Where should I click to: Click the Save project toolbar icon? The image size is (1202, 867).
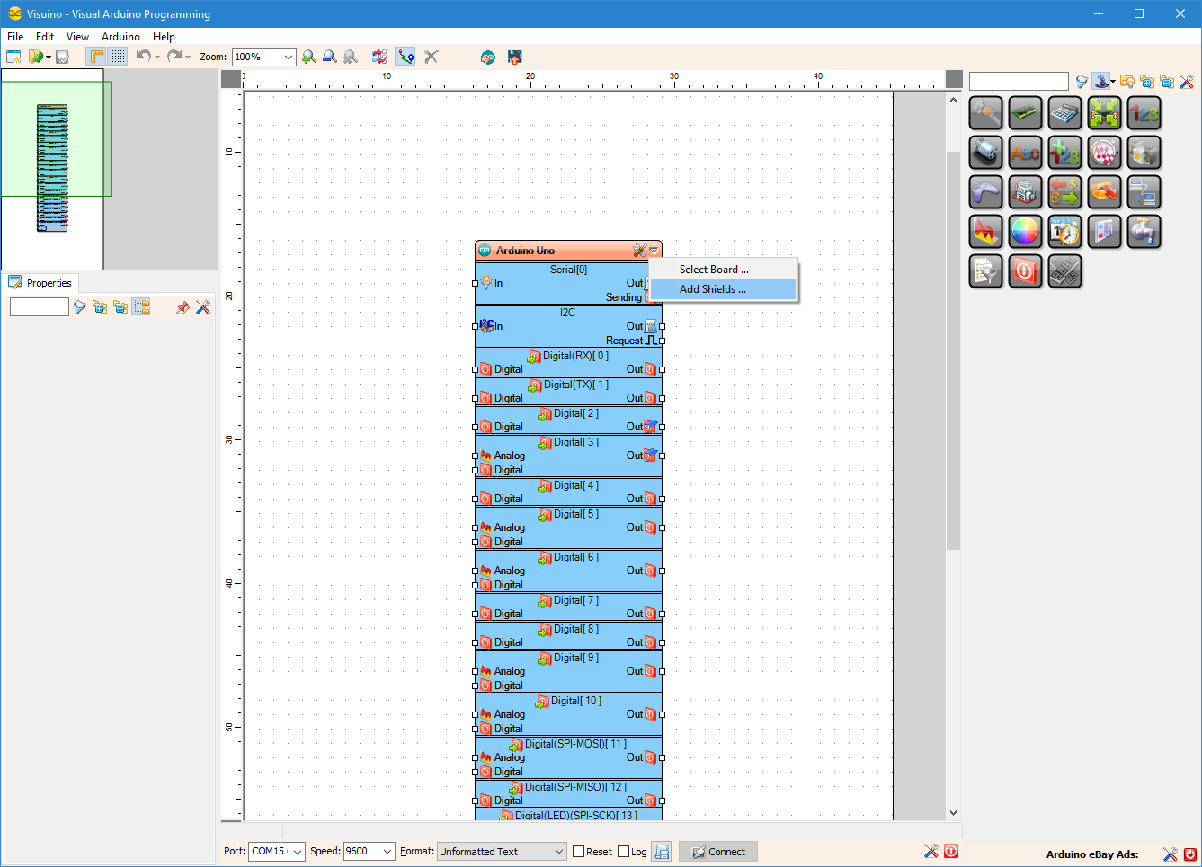pos(62,57)
